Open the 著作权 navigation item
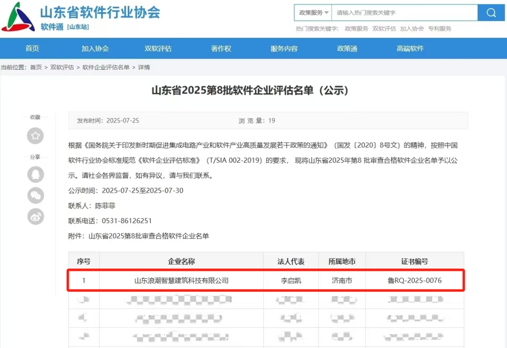507x348 pixels. [x=221, y=49]
